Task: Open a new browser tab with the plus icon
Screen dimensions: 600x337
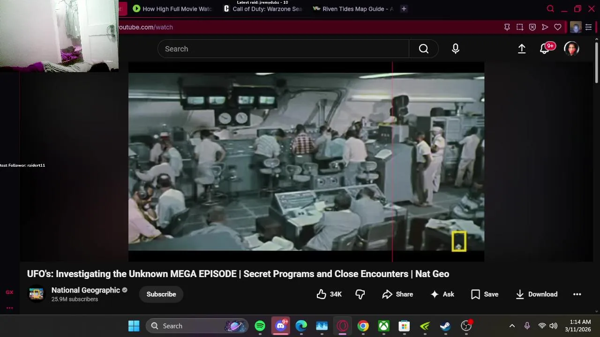Action: (404, 8)
